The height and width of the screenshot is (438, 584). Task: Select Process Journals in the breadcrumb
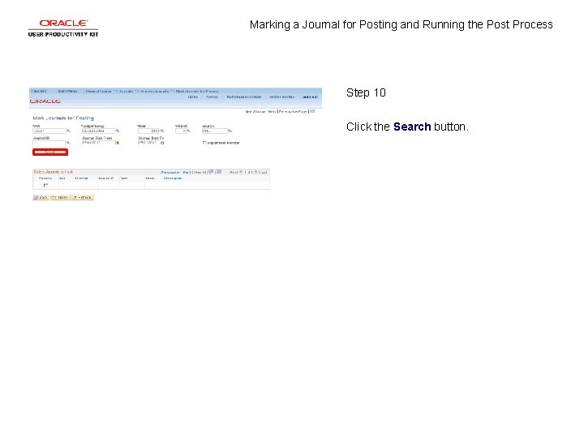coord(154,91)
